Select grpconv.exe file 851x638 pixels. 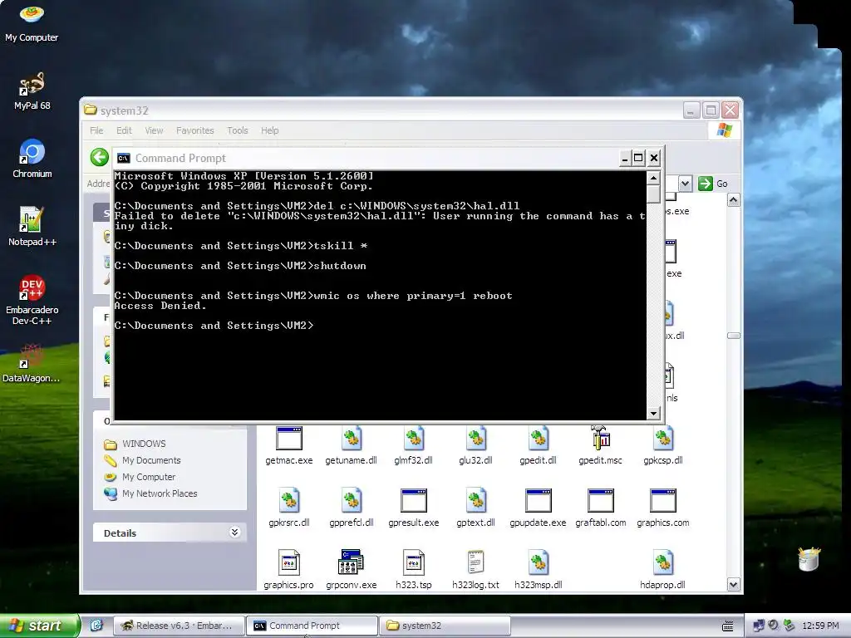[x=352, y=570]
